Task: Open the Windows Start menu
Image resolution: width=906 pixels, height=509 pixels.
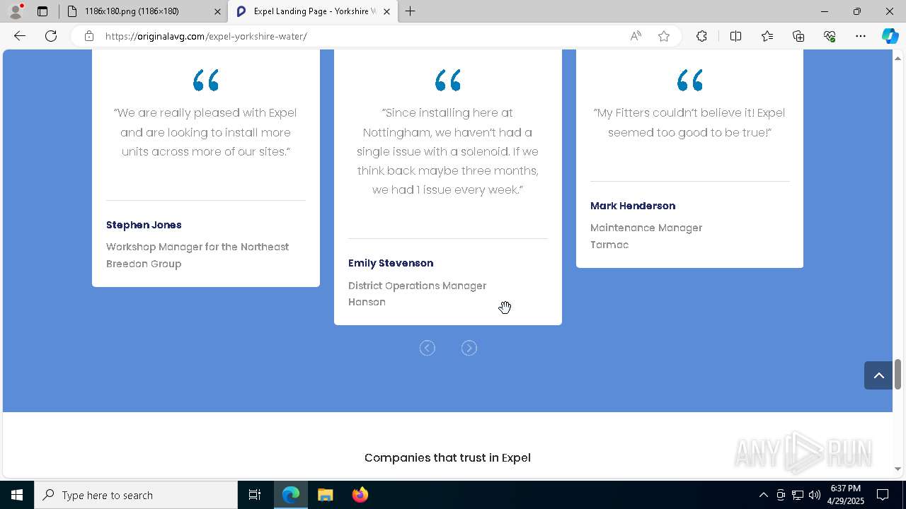Action: tap(17, 495)
